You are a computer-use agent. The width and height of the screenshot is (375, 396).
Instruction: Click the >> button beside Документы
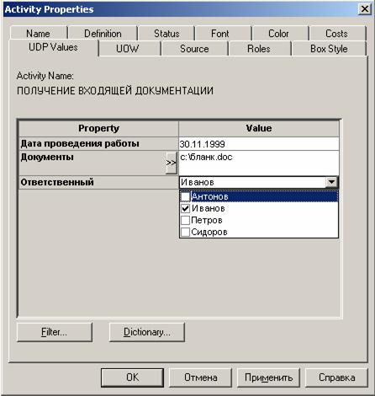[x=171, y=163]
